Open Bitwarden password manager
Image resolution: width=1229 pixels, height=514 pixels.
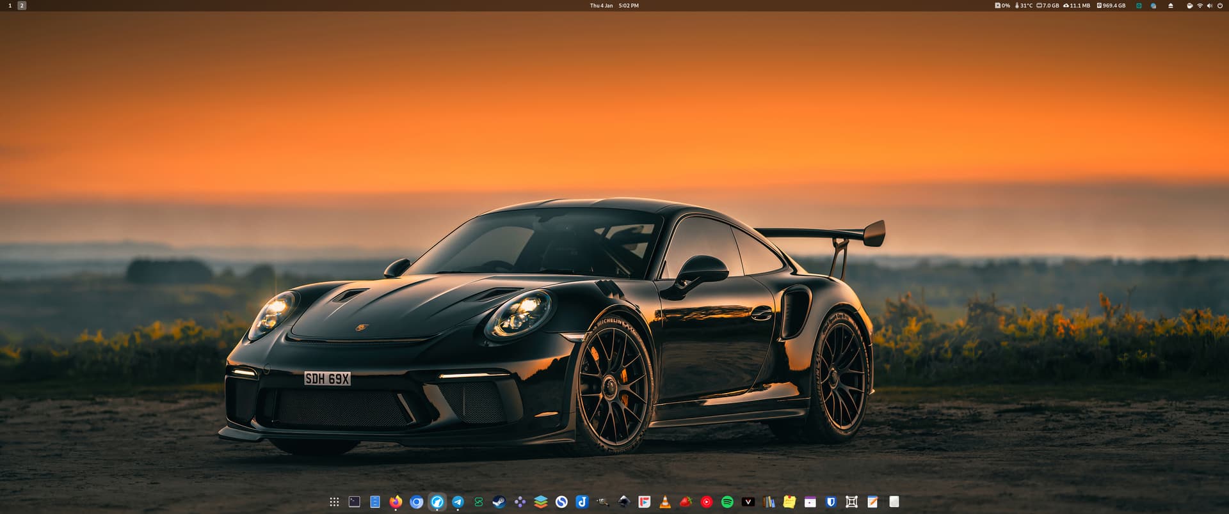[x=831, y=502]
